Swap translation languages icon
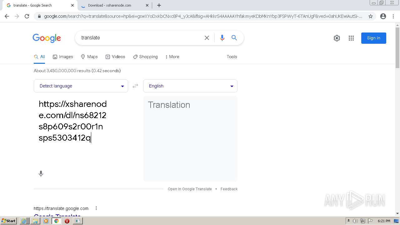 [135, 86]
